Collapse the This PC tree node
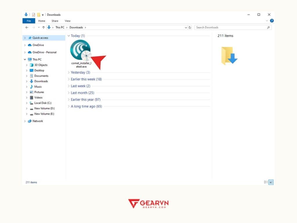The height and width of the screenshot is (223, 297). [x=25, y=59]
